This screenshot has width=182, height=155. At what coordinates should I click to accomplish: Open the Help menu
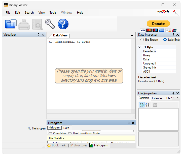tap(80, 13)
